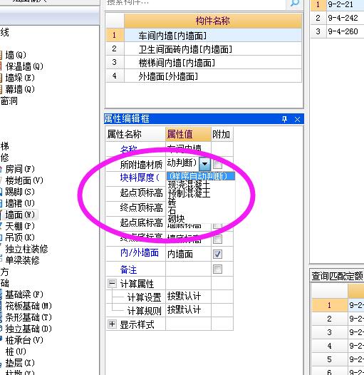Choose 现浇混凝土 in dropdown list
Viewport: 364px width, 375px height.
click(x=189, y=185)
